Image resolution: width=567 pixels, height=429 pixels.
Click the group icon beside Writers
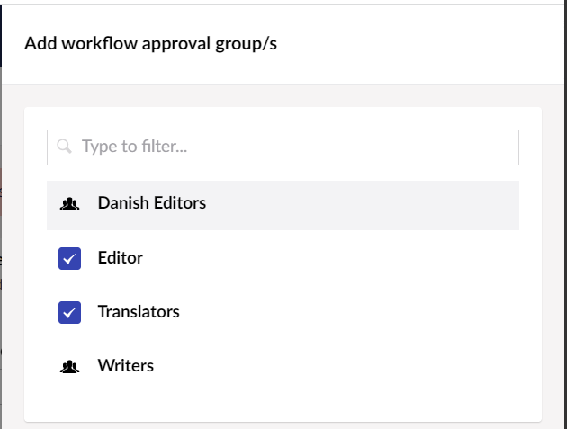69,367
